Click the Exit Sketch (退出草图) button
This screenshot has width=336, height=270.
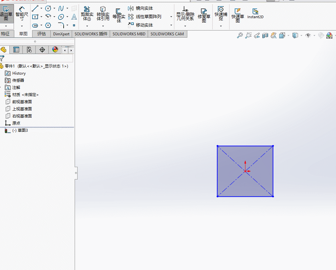(6, 14)
